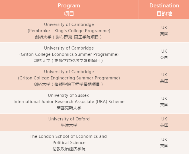Click UK destination for Sussex row
This screenshot has height=154, width=189.
164,98
